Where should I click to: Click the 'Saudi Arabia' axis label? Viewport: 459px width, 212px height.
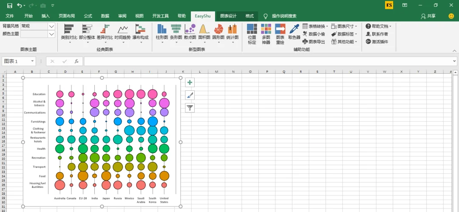coord(141,200)
